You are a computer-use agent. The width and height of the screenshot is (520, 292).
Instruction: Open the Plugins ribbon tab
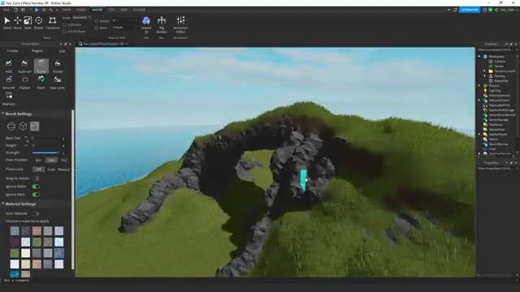(x=139, y=10)
